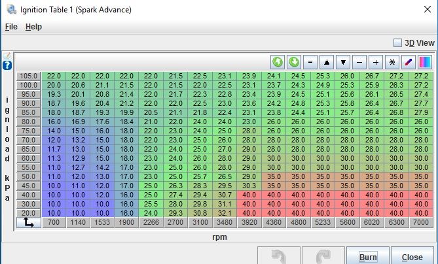Select cell 28.3 at 45 kPa, 3100 rpm
Screen dimensions: 438x264
pyautogui.click(x=200, y=186)
